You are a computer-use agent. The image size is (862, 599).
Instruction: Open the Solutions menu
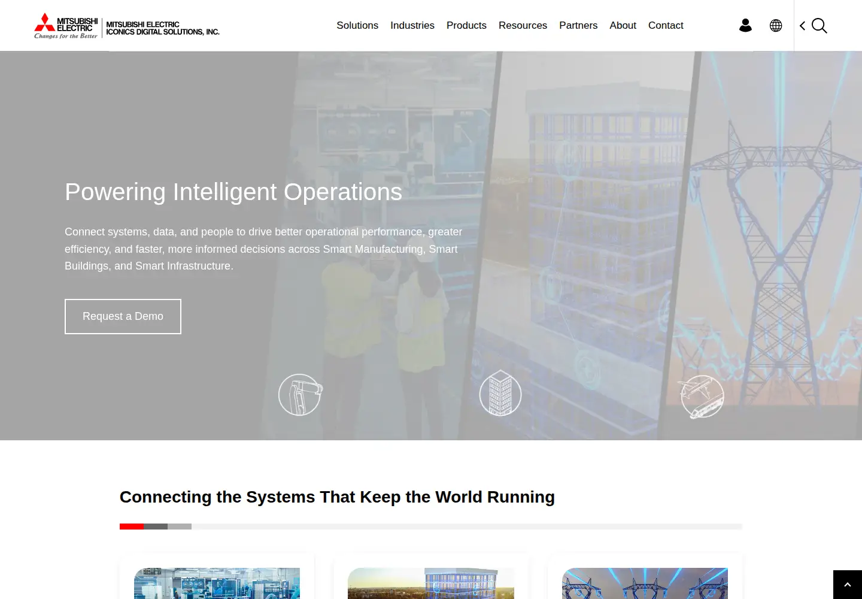357,25
